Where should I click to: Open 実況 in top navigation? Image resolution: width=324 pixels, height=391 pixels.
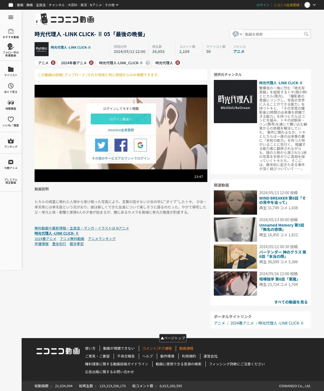(x=84, y=5)
